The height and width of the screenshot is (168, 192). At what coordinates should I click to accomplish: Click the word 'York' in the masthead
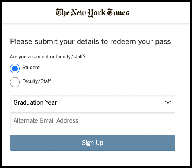tap(97, 13)
